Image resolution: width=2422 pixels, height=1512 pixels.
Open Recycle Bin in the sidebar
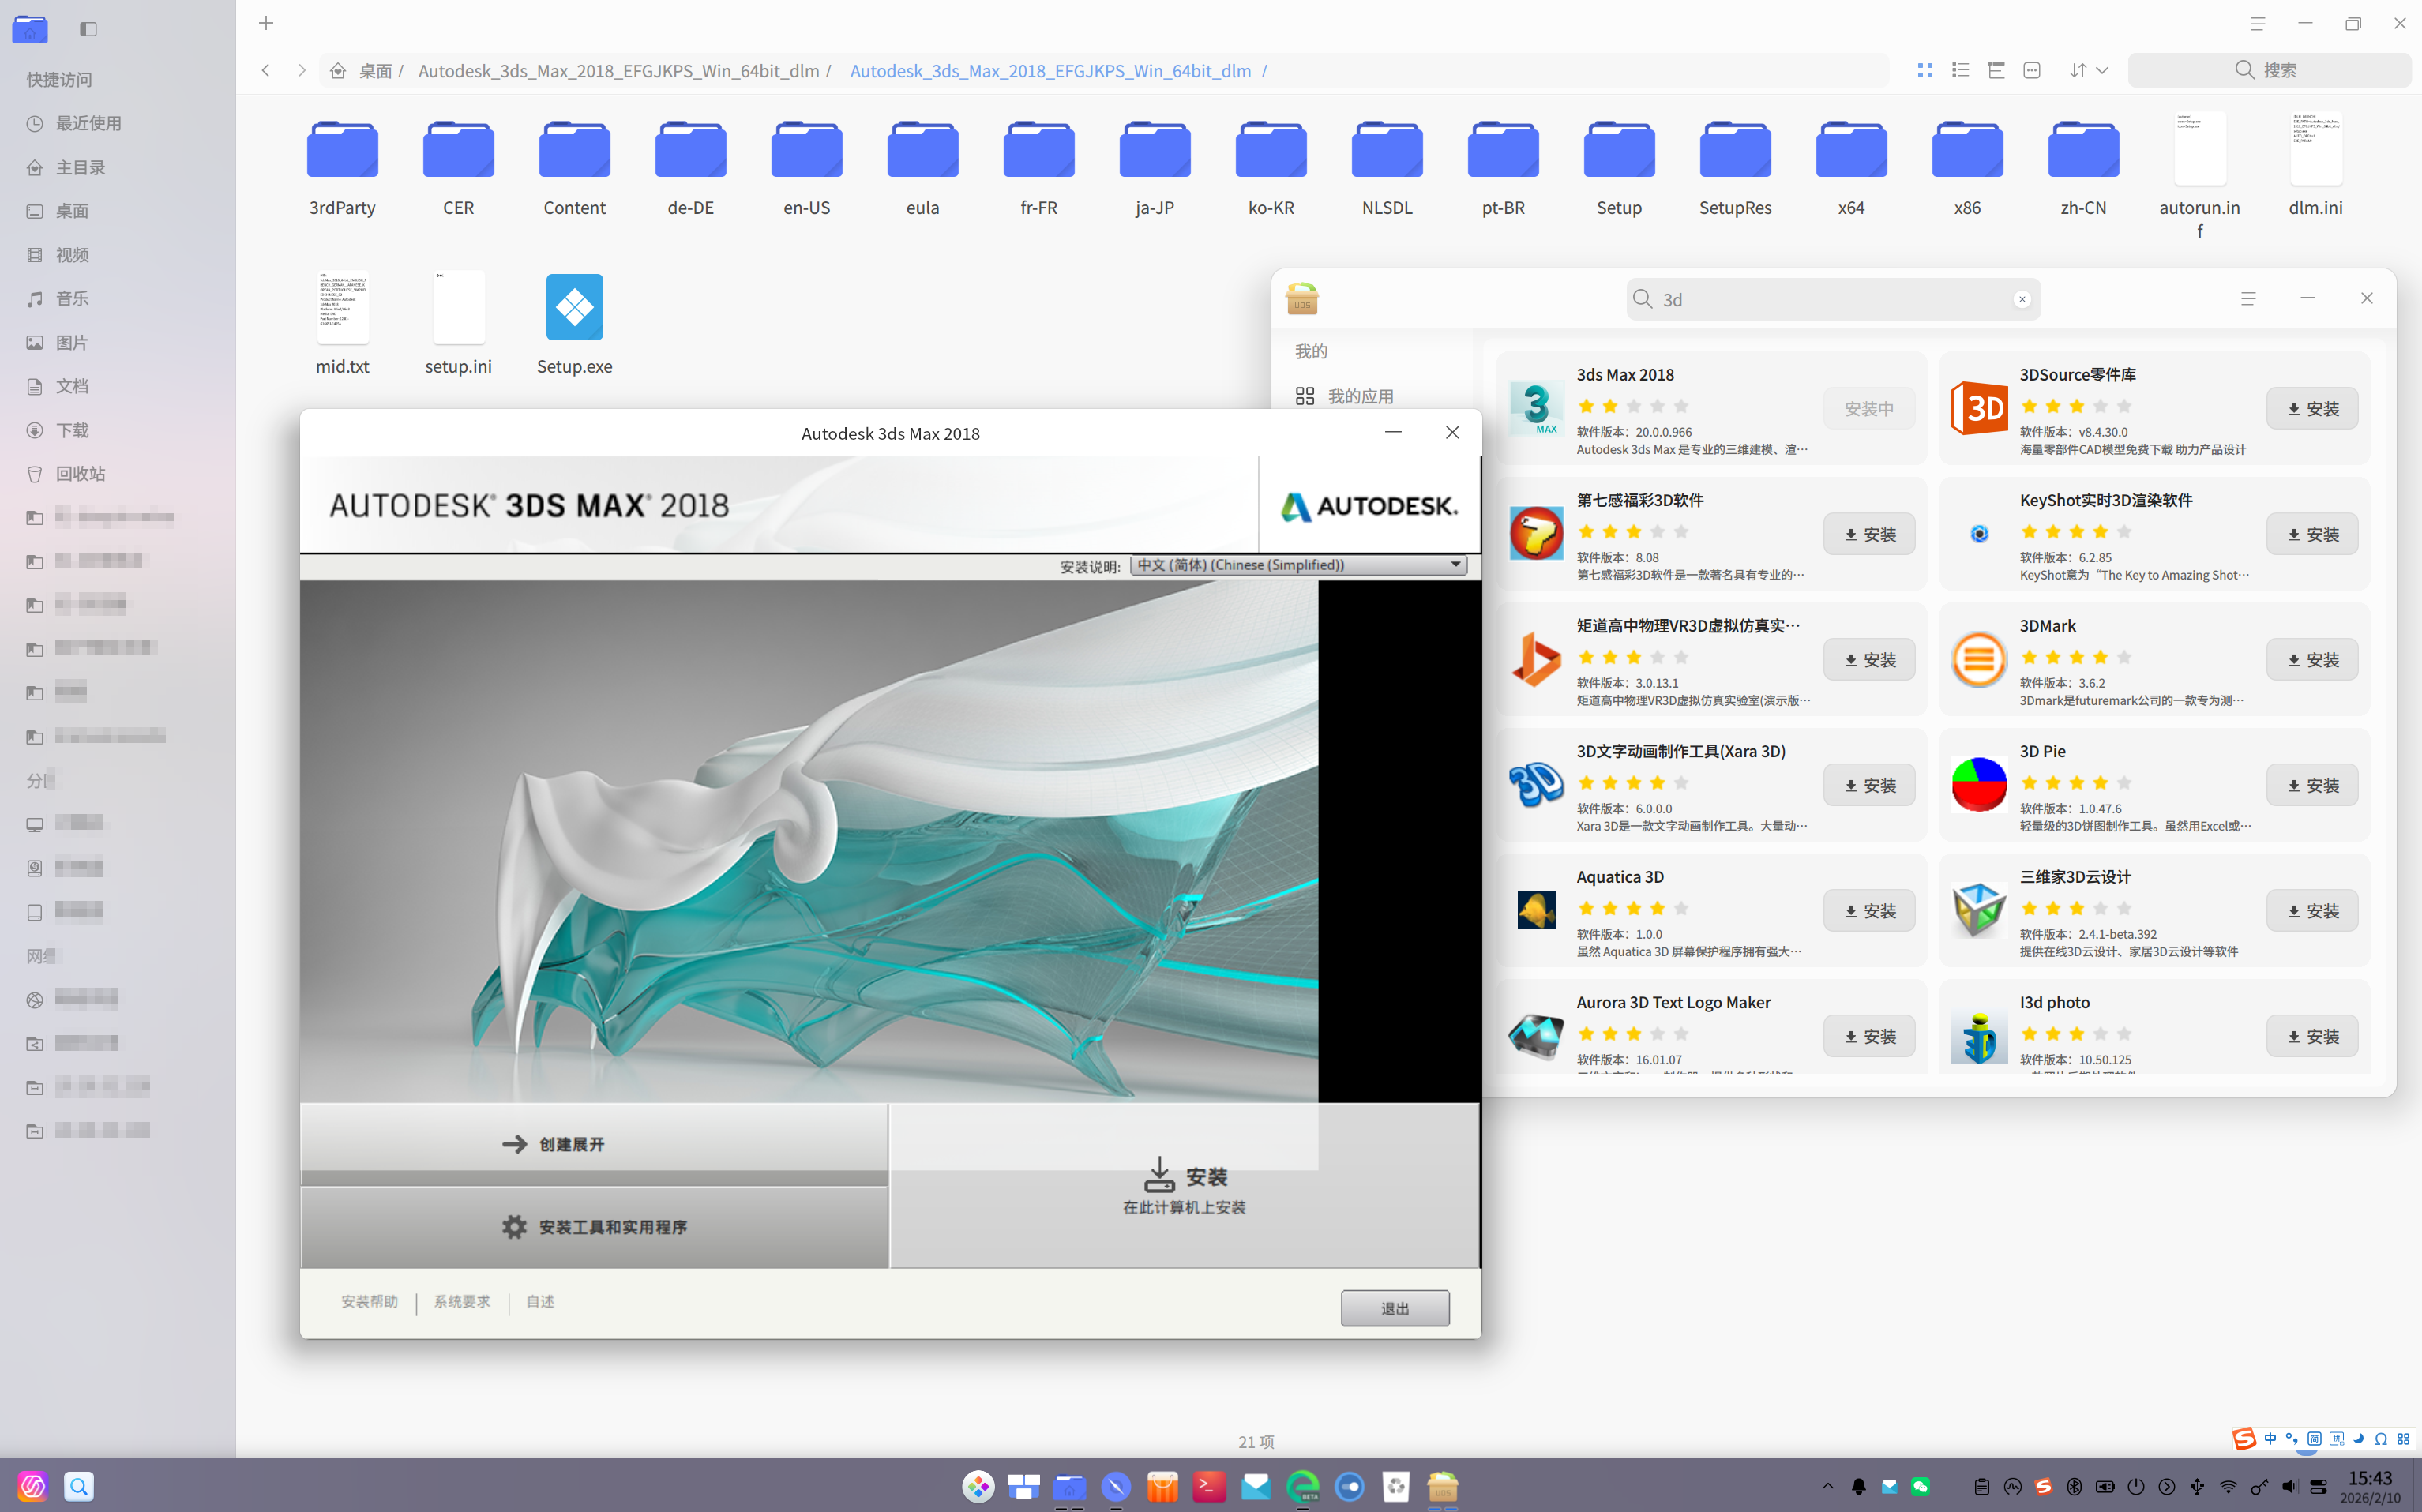[x=79, y=474]
